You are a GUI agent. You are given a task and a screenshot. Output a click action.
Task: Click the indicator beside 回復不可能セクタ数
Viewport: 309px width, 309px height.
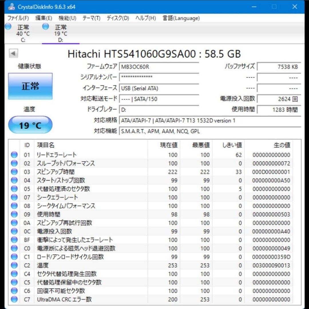click(x=14, y=291)
